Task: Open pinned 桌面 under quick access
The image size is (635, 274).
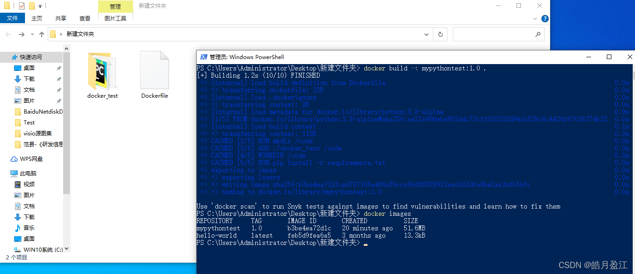Action: (29, 68)
